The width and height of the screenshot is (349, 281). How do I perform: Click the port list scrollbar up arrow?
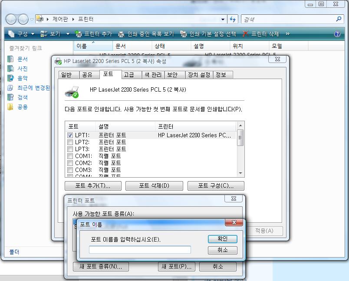coord(240,126)
